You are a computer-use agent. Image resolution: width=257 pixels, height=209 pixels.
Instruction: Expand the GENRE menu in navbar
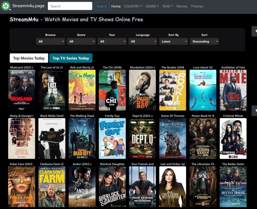click(152, 6)
